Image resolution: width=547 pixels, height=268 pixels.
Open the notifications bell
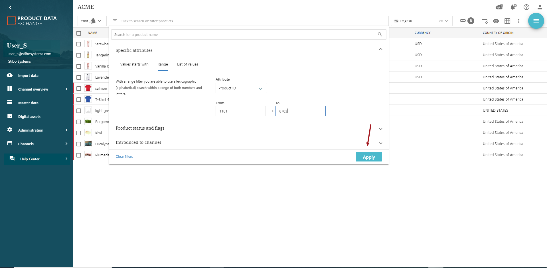coord(513,7)
